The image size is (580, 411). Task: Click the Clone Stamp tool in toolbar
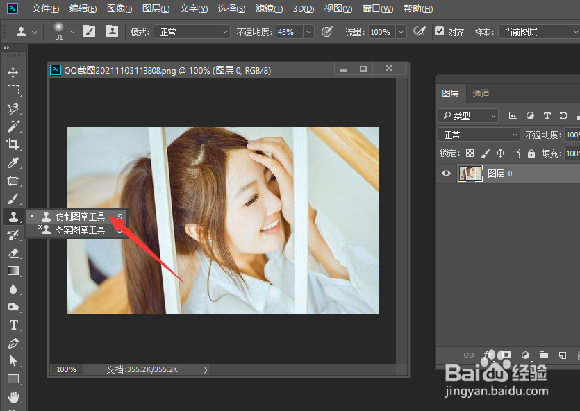click(13, 217)
